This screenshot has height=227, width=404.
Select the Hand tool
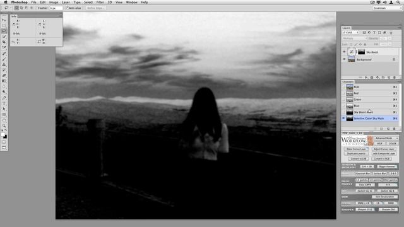click(x=4, y=120)
